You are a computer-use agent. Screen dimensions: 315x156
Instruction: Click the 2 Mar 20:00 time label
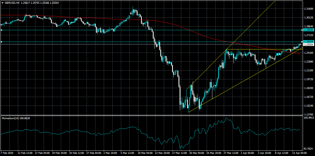pos(111,153)
